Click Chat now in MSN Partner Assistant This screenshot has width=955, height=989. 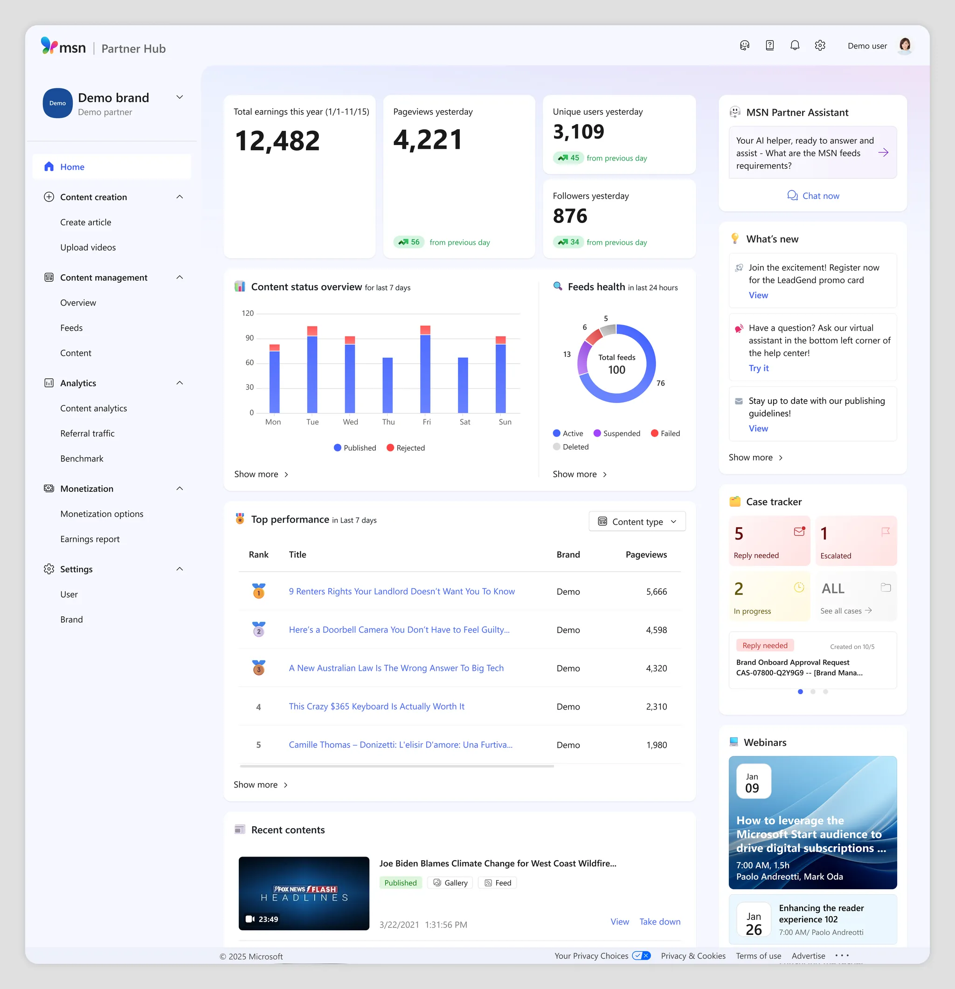point(813,195)
